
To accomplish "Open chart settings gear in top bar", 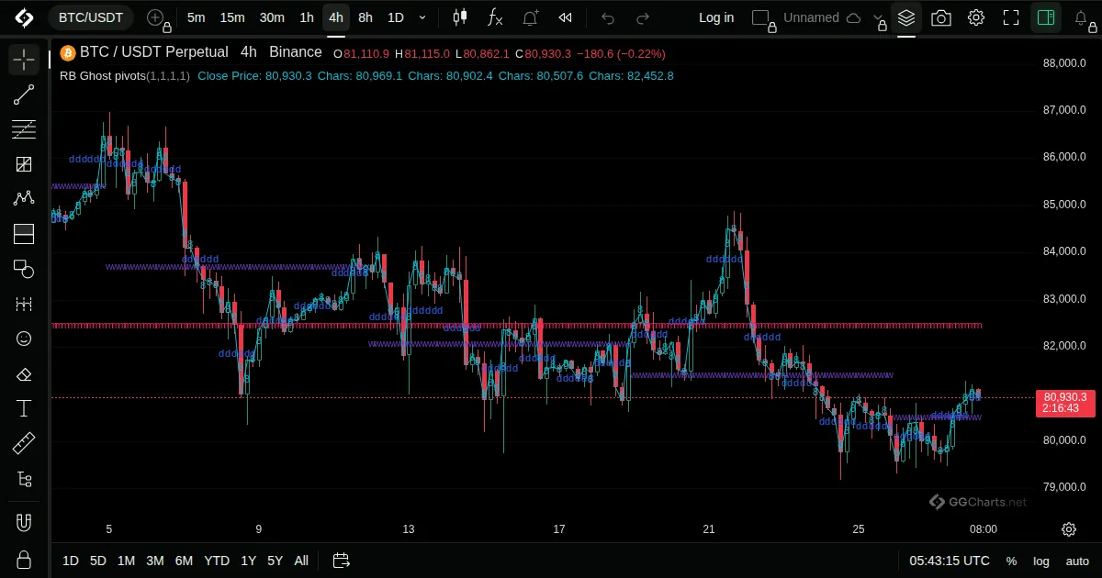I will point(976,17).
